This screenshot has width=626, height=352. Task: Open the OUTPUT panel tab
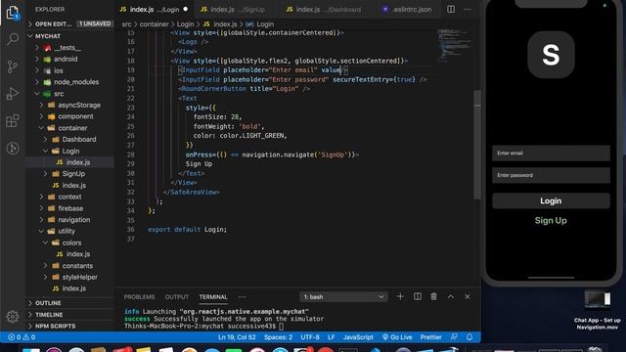point(176,297)
